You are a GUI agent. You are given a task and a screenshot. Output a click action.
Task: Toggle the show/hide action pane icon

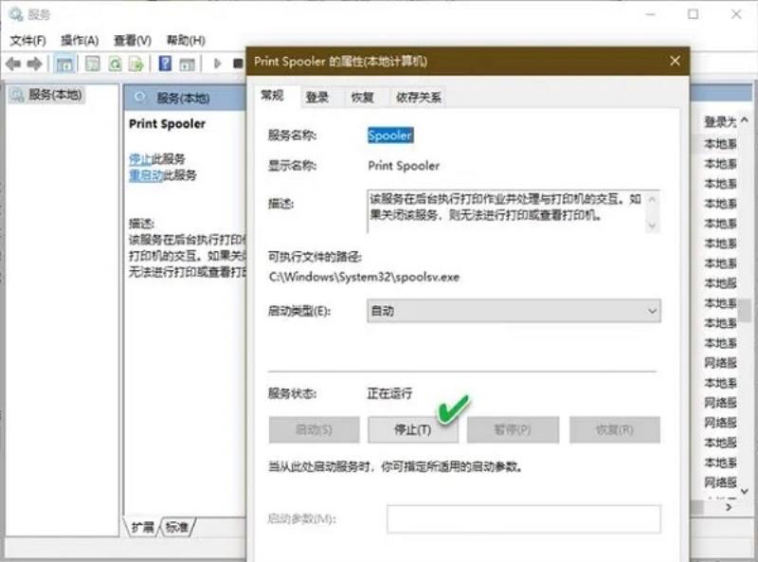pyautogui.click(x=187, y=63)
